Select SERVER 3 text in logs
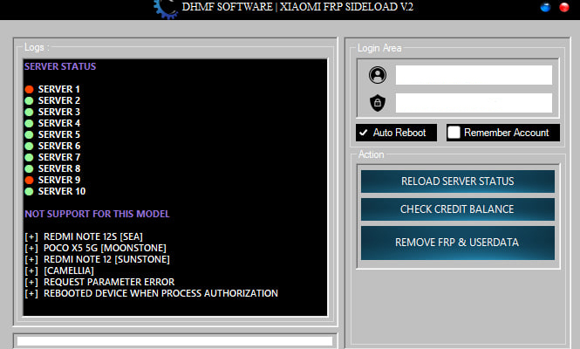 (x=58, y=112)
